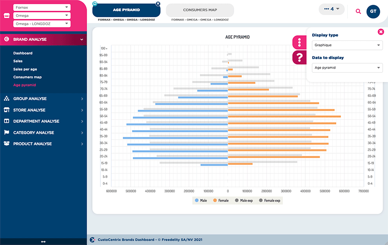Close the Age Pyramid tab

click(x=158, y=3)
